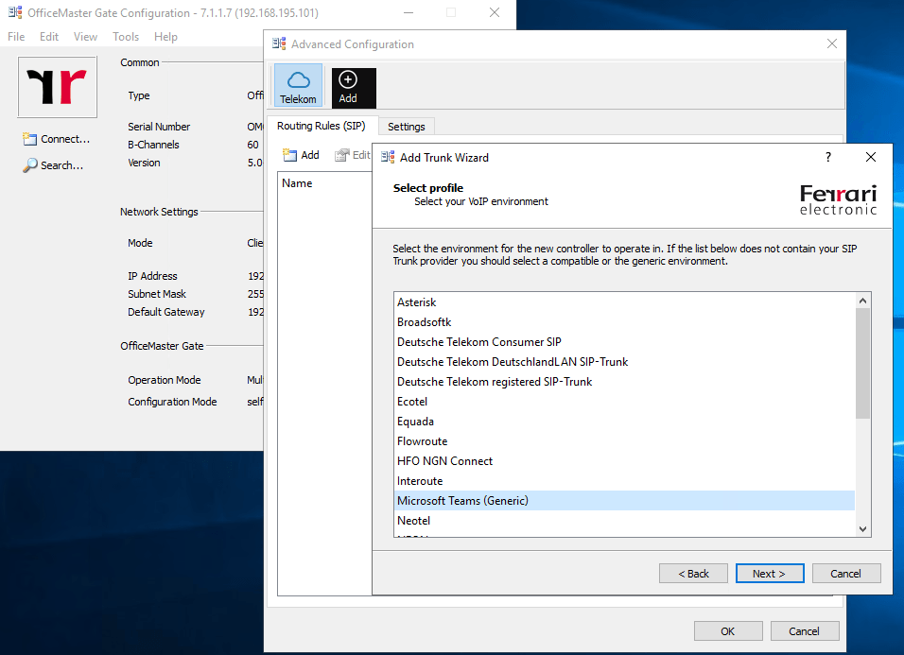Minimize the OfficeMaster Gate Configuration window
Image resolution: width=904 pixels, height=655 pixels.
(x=409, y=12)
